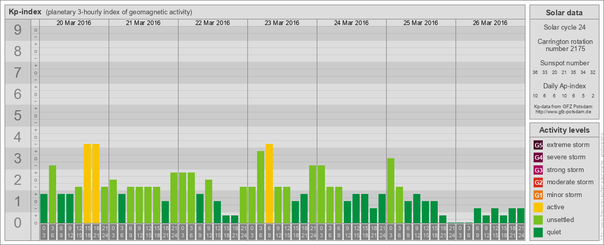604x245 pixels.
Task: Click the 26 Mar 21-24 quiet bar
Action: [x=520, y=216]
